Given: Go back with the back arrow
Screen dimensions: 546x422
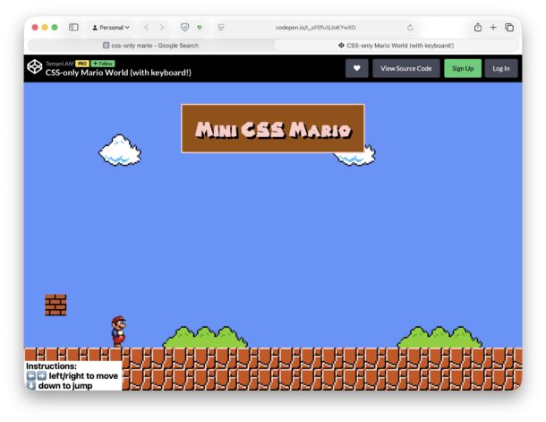Looking at the screenshot, I should [x=147, y=28].
